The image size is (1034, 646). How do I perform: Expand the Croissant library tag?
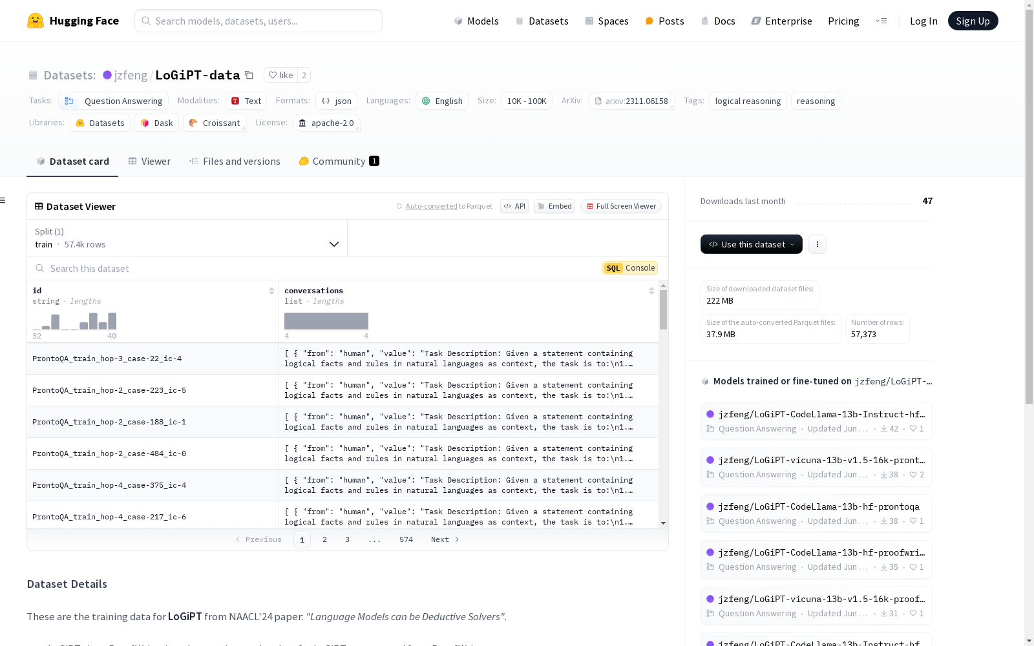215,123
